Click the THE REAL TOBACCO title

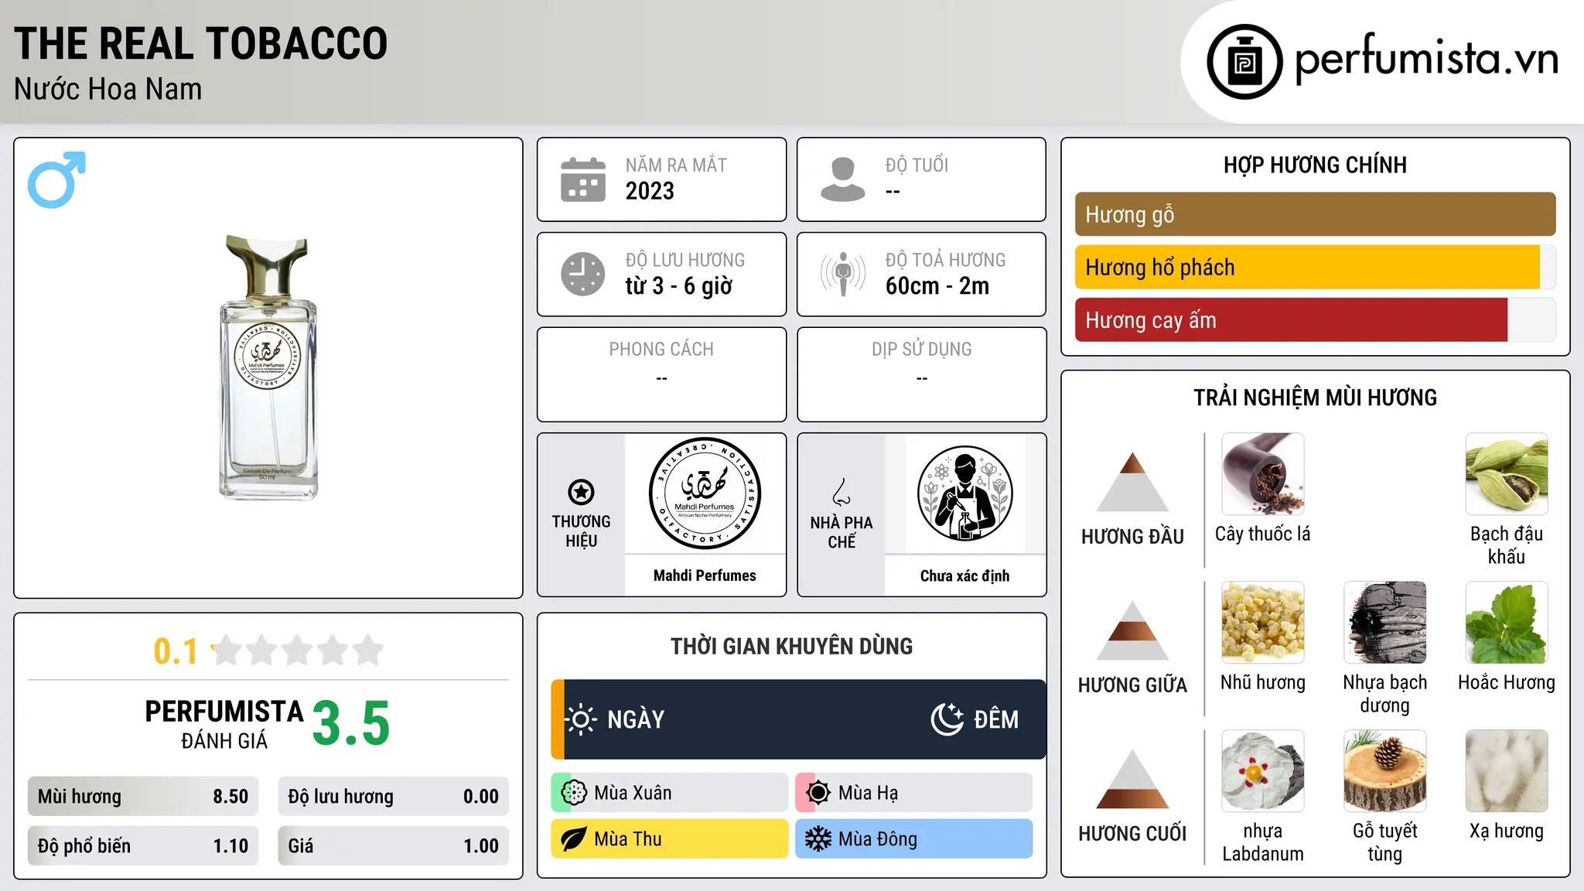[201, 43]
